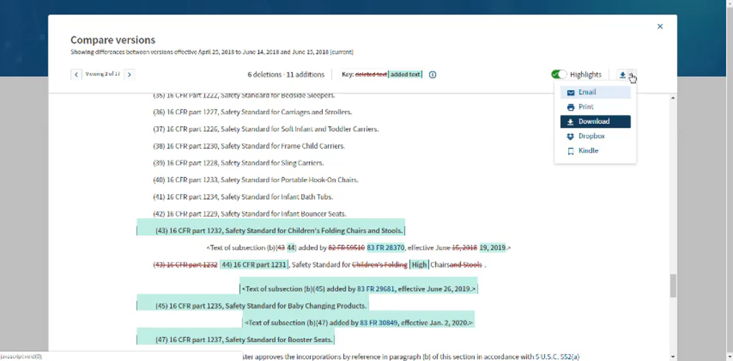Go to next difference with right arrow
Image resolution: width=733 pixels, height=361 pixels.
point(129,74)
